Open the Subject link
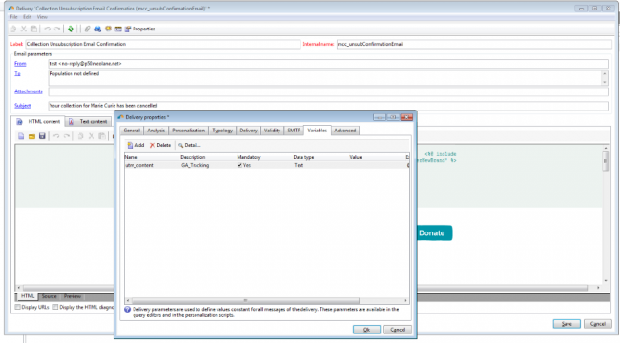 [x=23, y=106]
